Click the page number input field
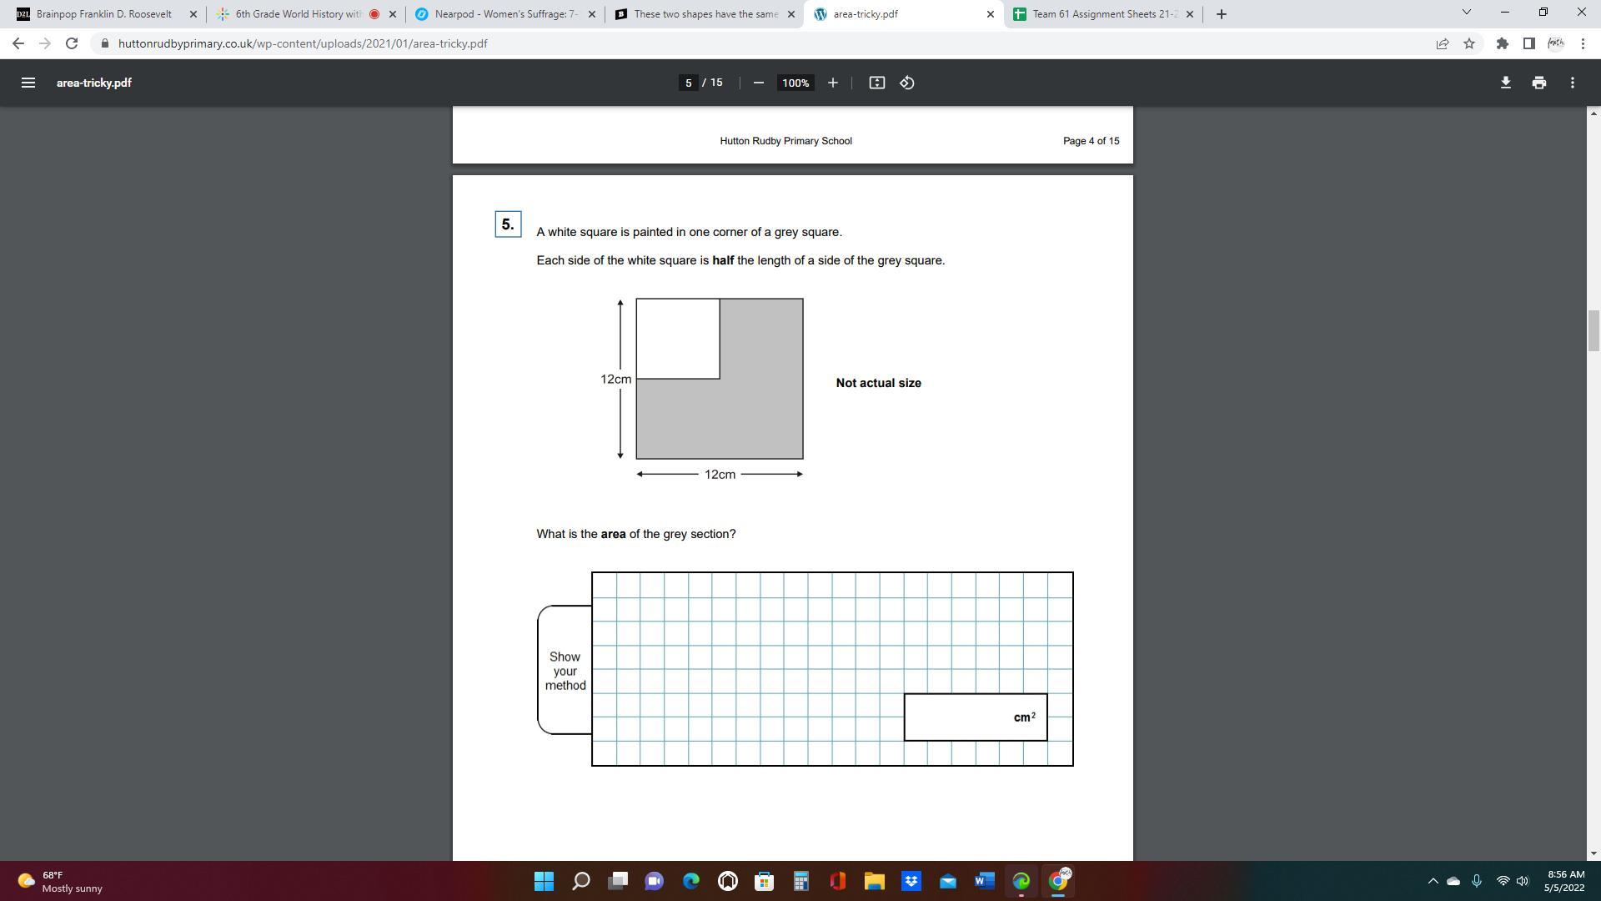The width and height of the screenshot is (1601, 901). click(x=688, y=83)
